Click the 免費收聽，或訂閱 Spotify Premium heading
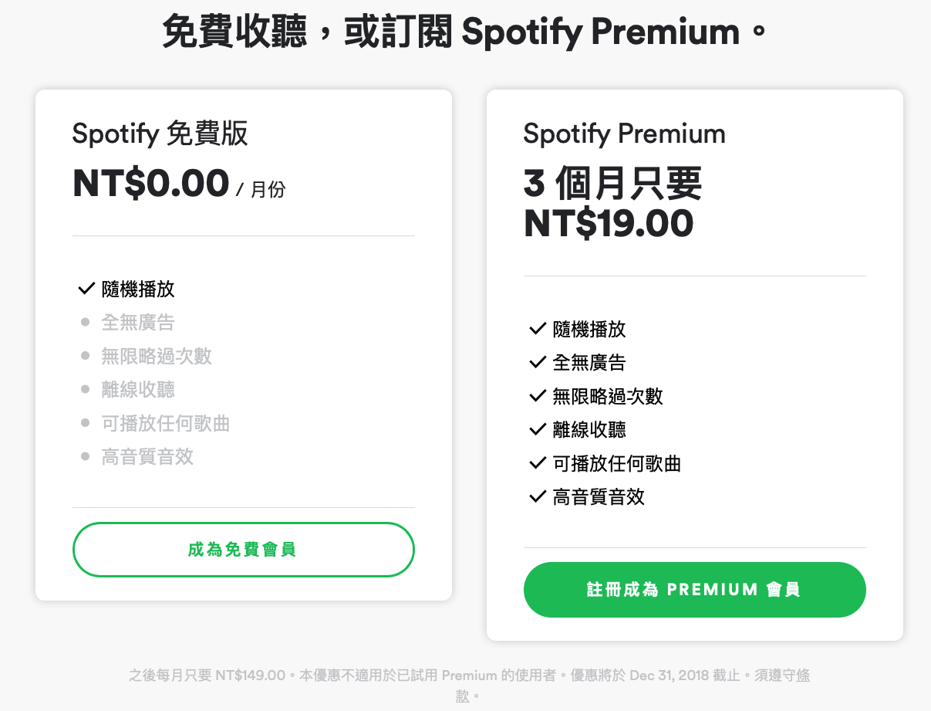Viewport: 931px width, 711px height. (465, 32)
